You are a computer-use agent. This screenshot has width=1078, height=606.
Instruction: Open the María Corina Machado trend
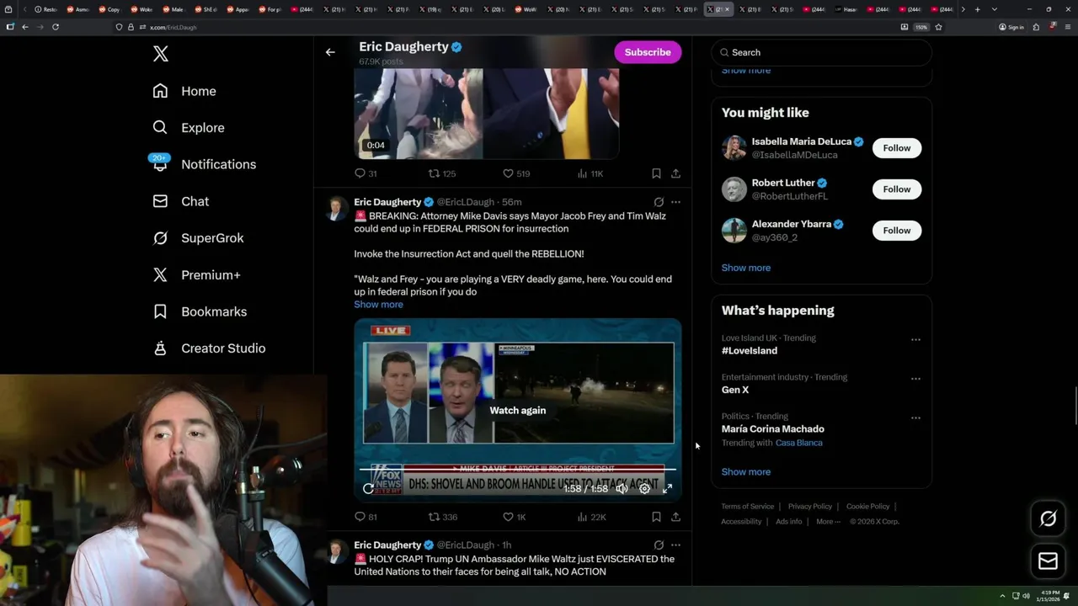tap(773, 429)
